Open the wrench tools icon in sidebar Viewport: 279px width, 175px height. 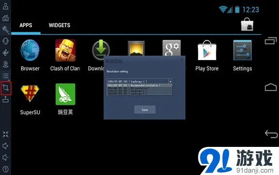5,30
